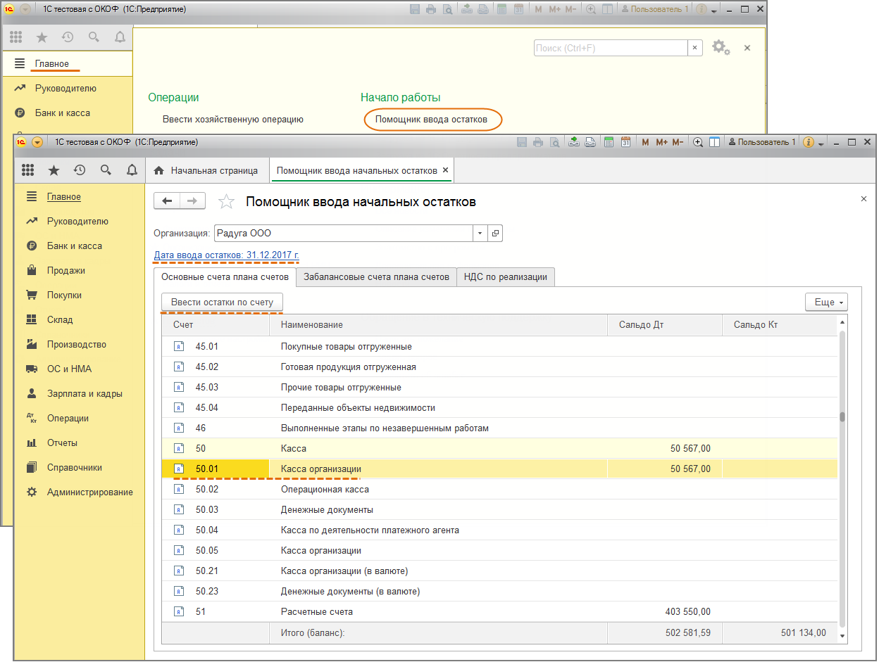This screenshot has height=662, width=879.
Task: Click the zoom magnifier icon in front window toolbar
Action: coord(698,142)
